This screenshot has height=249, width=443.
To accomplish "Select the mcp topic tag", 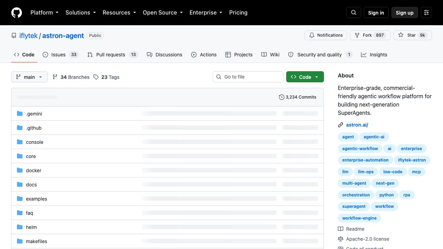I will pyautogui.click(x=416, y=172).
